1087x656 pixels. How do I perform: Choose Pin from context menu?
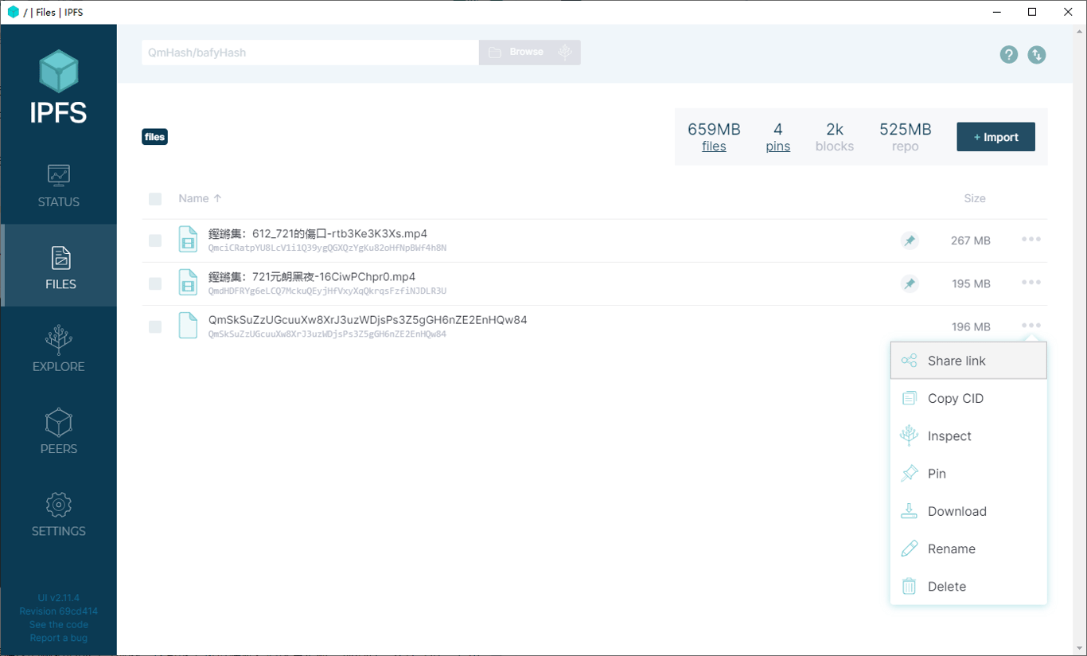click(968, 474)
